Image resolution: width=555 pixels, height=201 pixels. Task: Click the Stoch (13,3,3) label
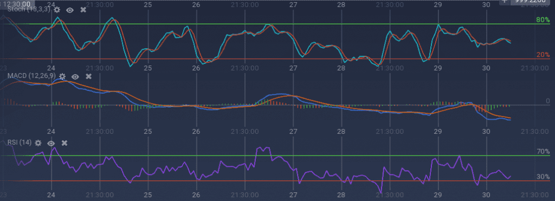coord(30,10)
